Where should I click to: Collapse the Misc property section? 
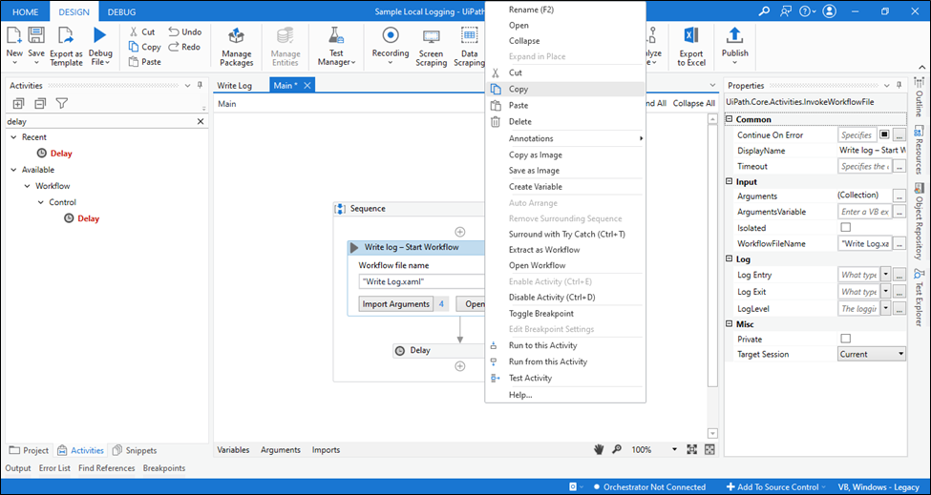click(x=730, y=324)
